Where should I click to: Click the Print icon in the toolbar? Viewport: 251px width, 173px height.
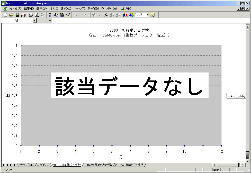(x=31, y=15)
